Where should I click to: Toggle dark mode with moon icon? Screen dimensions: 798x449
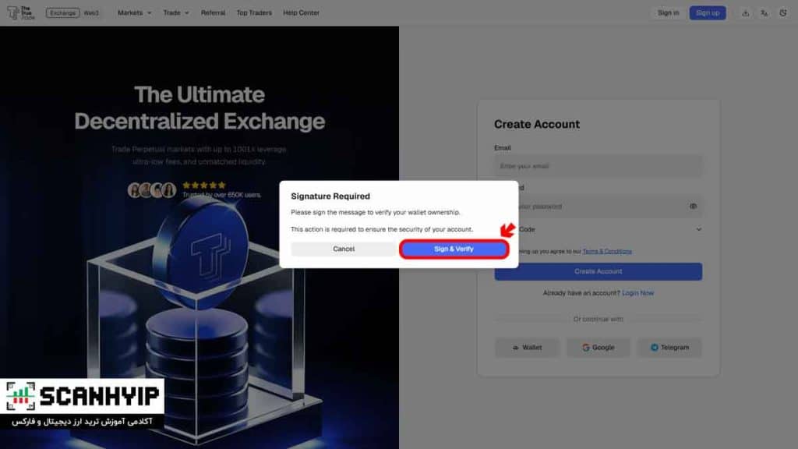point(782,12)
